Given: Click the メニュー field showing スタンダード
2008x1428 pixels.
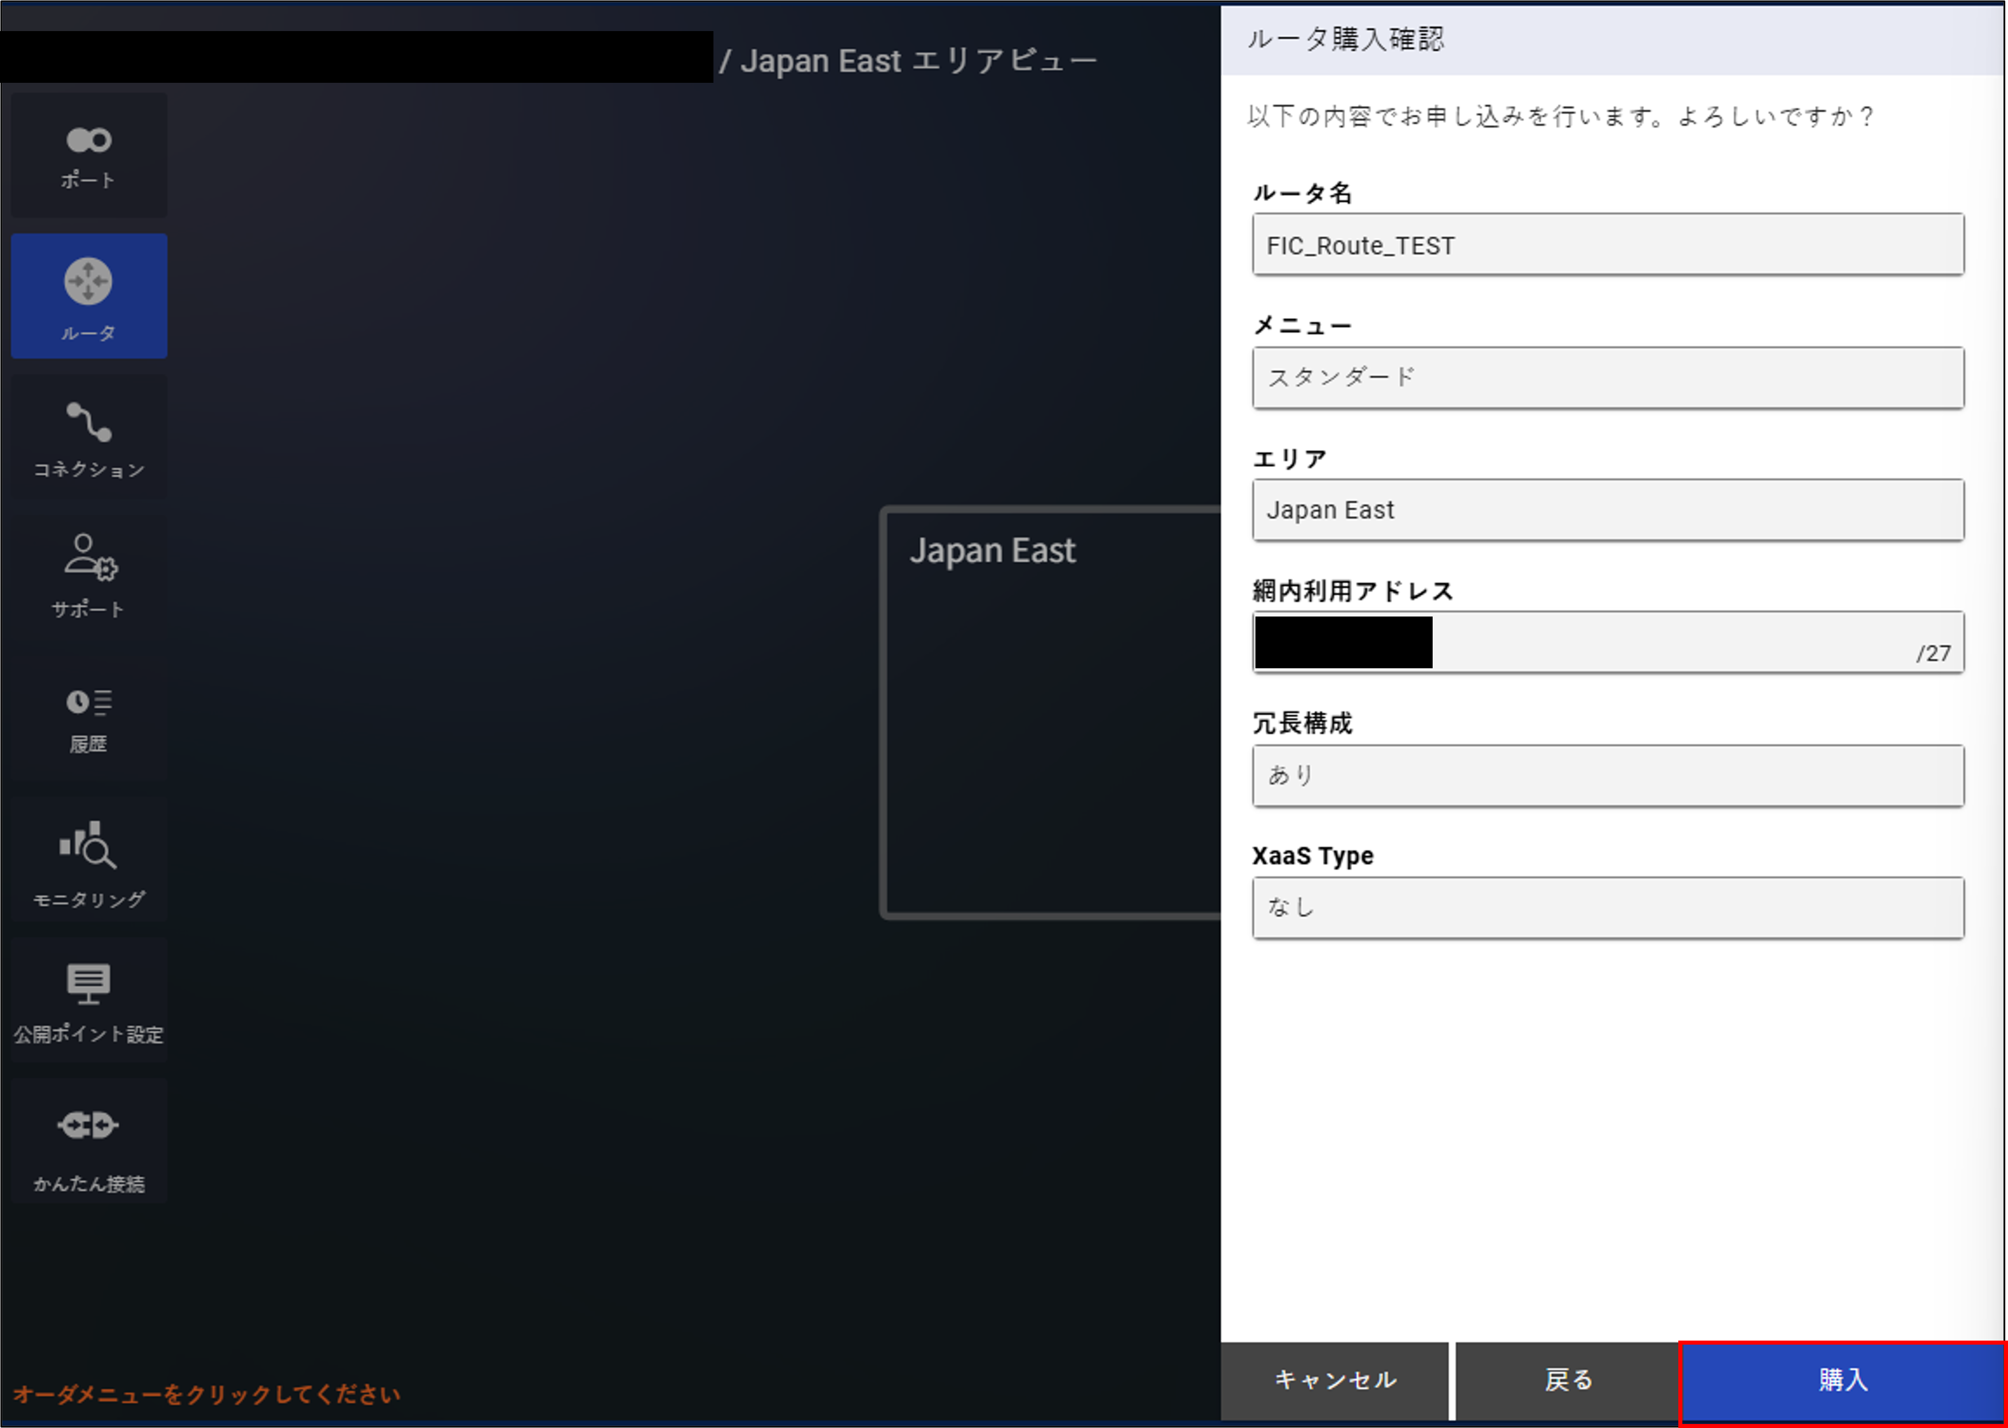Looking at the screenshot, I should point(1608,377).
